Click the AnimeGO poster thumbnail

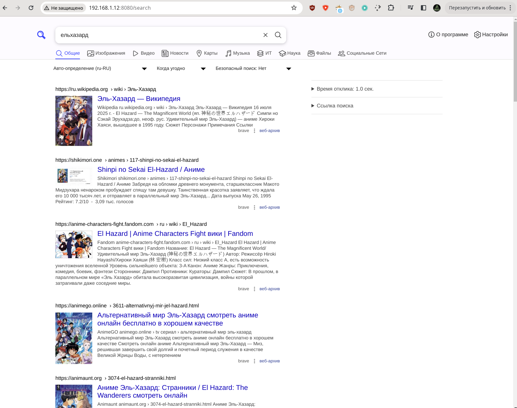[74, 338]
